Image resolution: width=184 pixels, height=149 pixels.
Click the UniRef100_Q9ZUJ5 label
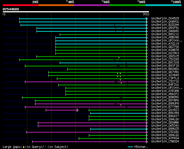point(165,56)
